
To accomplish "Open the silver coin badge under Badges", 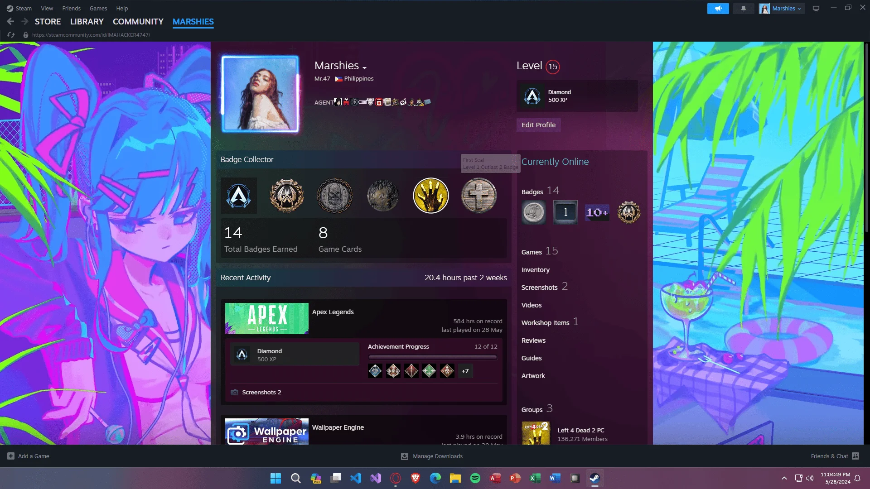I will pos(533,212).
